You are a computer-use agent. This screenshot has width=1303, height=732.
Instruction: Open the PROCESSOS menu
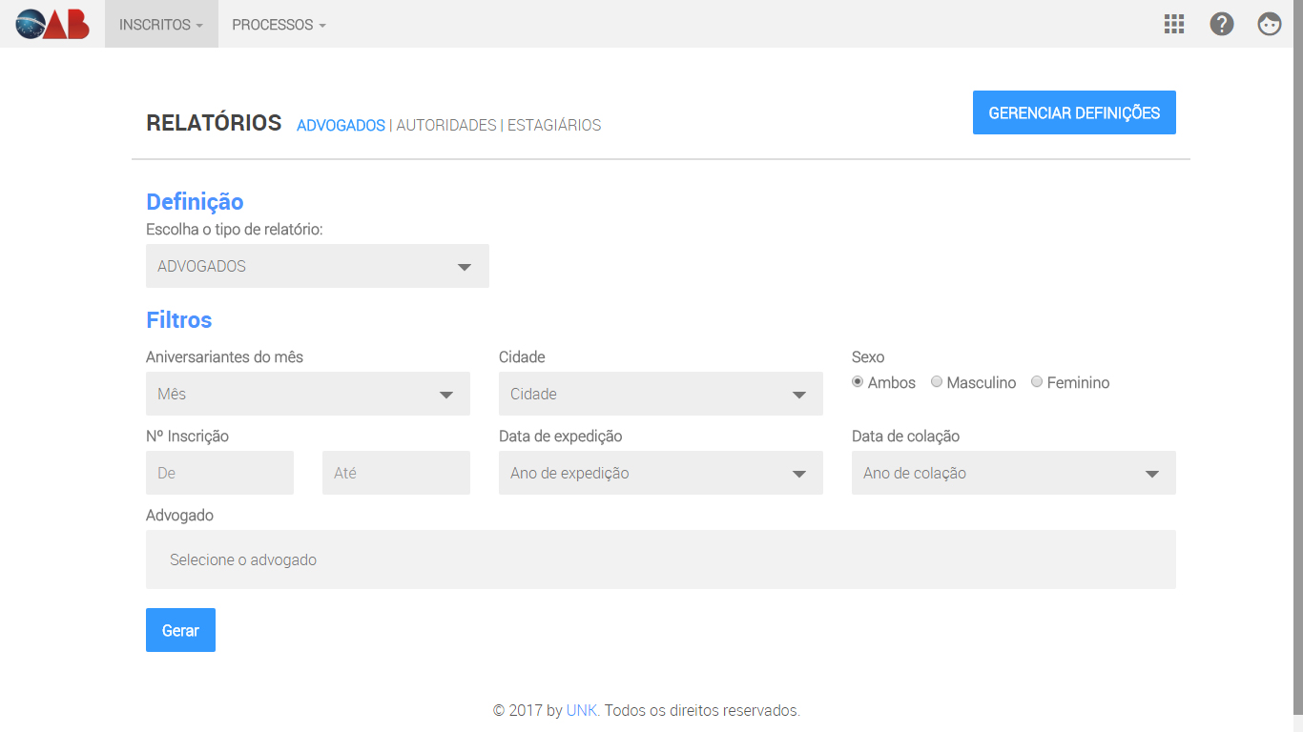point(279,25)
